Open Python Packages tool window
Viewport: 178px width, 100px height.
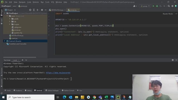(x=52, y=91)
